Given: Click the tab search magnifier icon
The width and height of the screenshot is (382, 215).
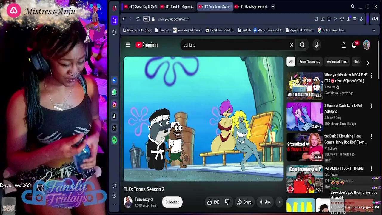Looking at the screenshot, I should click(x=352, y=7).
